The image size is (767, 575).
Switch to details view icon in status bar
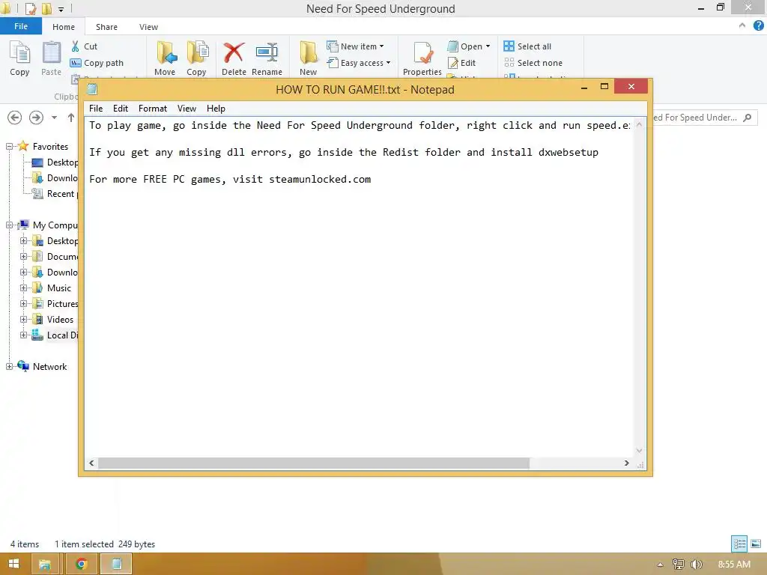coord(739,544)
